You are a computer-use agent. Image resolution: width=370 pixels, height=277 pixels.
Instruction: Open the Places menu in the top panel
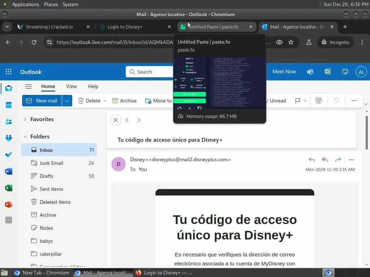(x=51, y=4)
